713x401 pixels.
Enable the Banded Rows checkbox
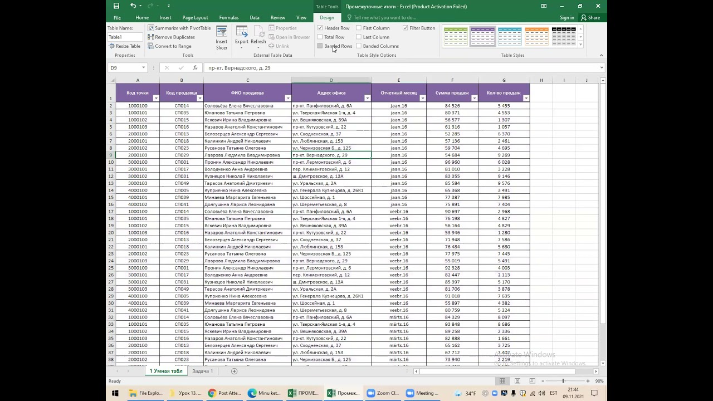coord(320,46)
